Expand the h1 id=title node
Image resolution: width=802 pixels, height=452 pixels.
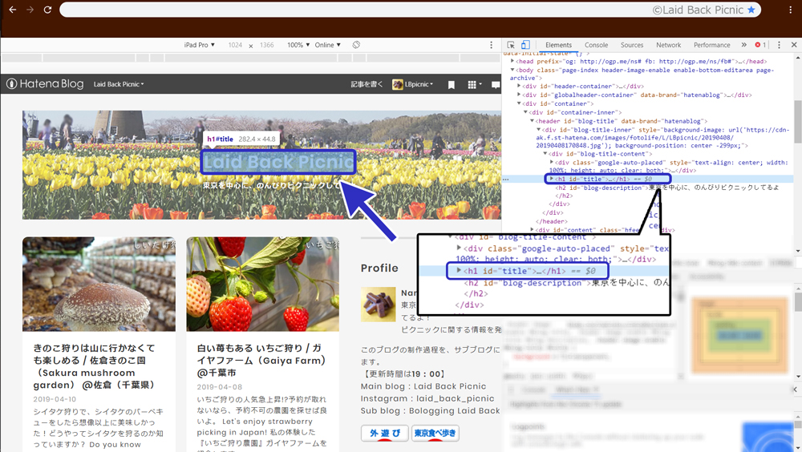point(552,179)
